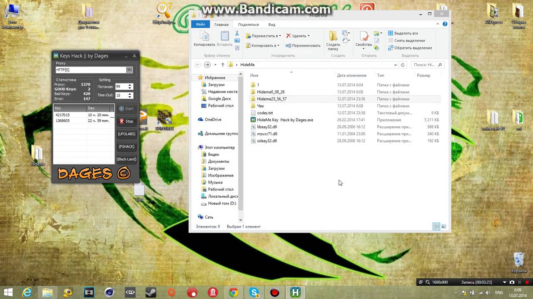
Task: Adjust the Time-Out value with its spinner
Action: (130, 95)
